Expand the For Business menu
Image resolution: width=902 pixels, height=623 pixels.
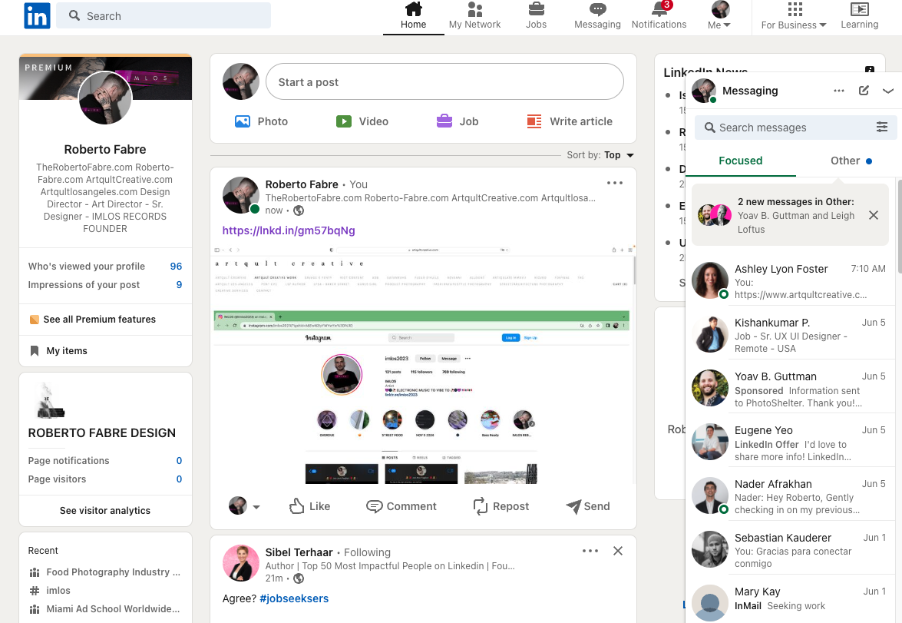(794, 16)
